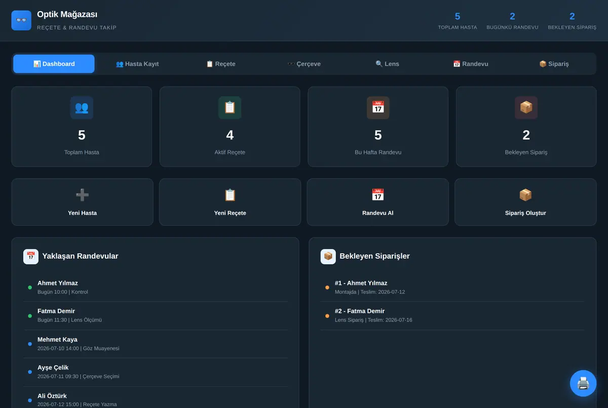
Task: Click the package icon on Bekleyen Sipariş card
Action: (x=526, y=107)
